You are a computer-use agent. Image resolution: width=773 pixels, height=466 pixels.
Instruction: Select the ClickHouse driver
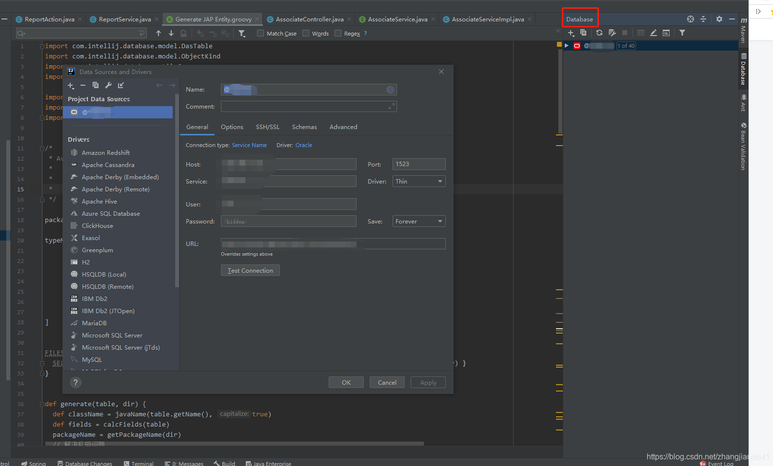[98, 226]
